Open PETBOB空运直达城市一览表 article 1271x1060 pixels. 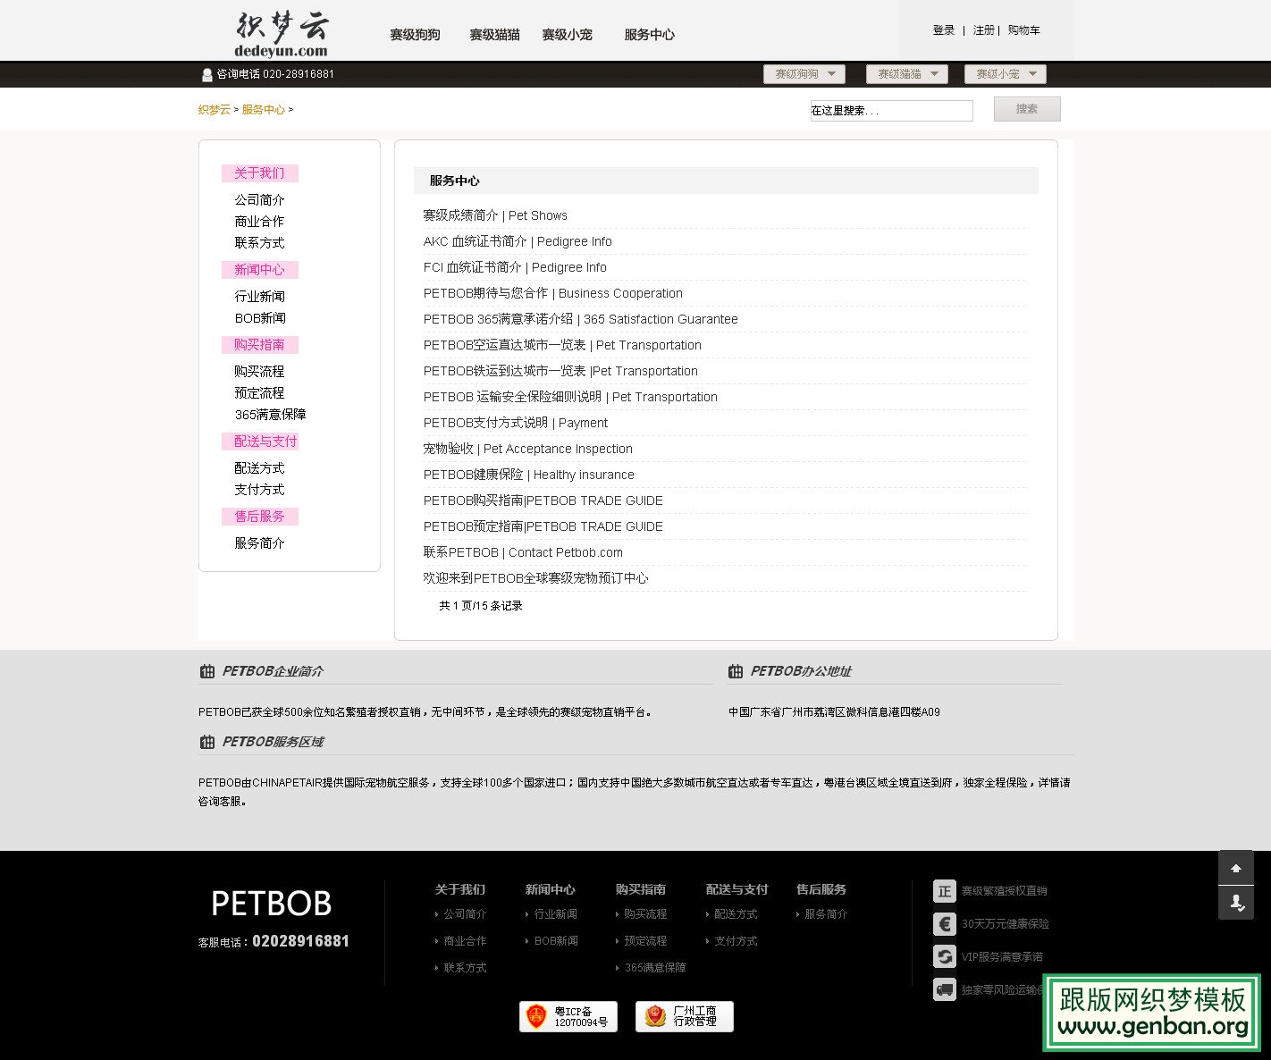point(562,345)
